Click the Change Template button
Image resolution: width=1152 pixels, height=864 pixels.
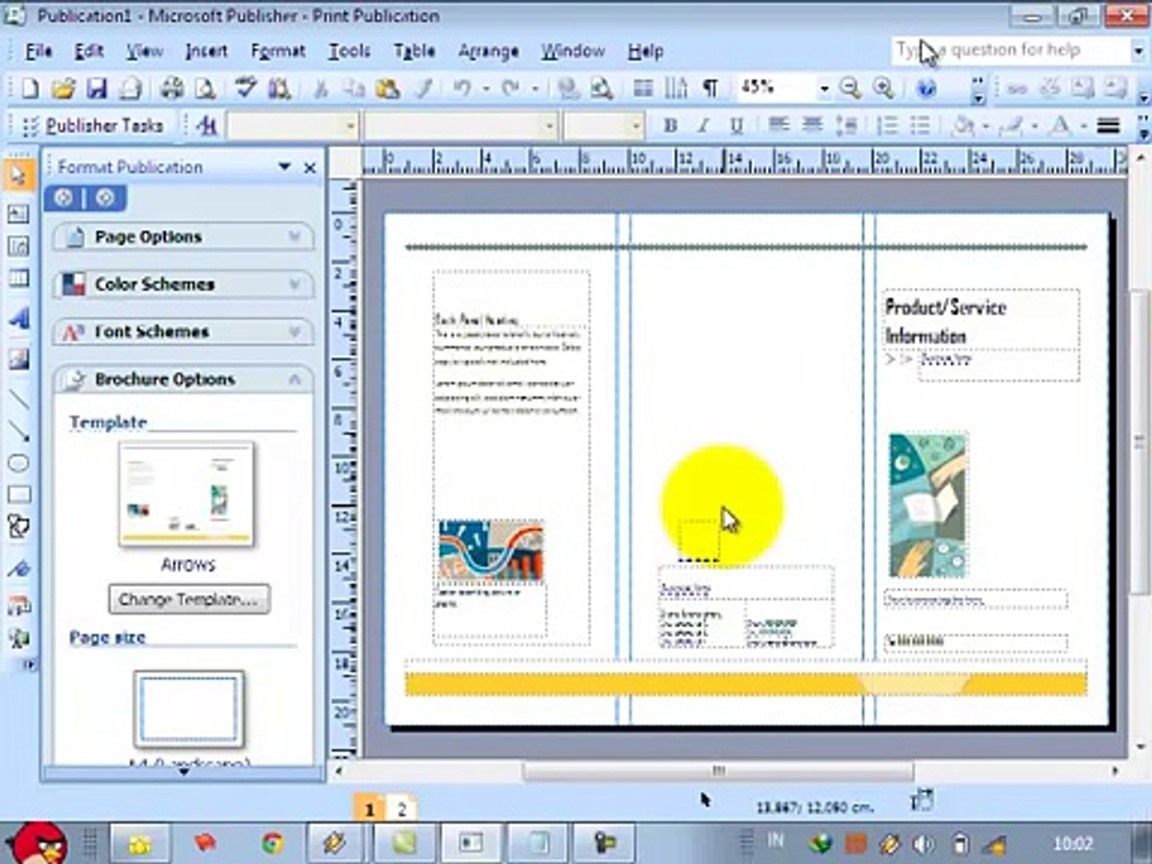click(189, 599)
